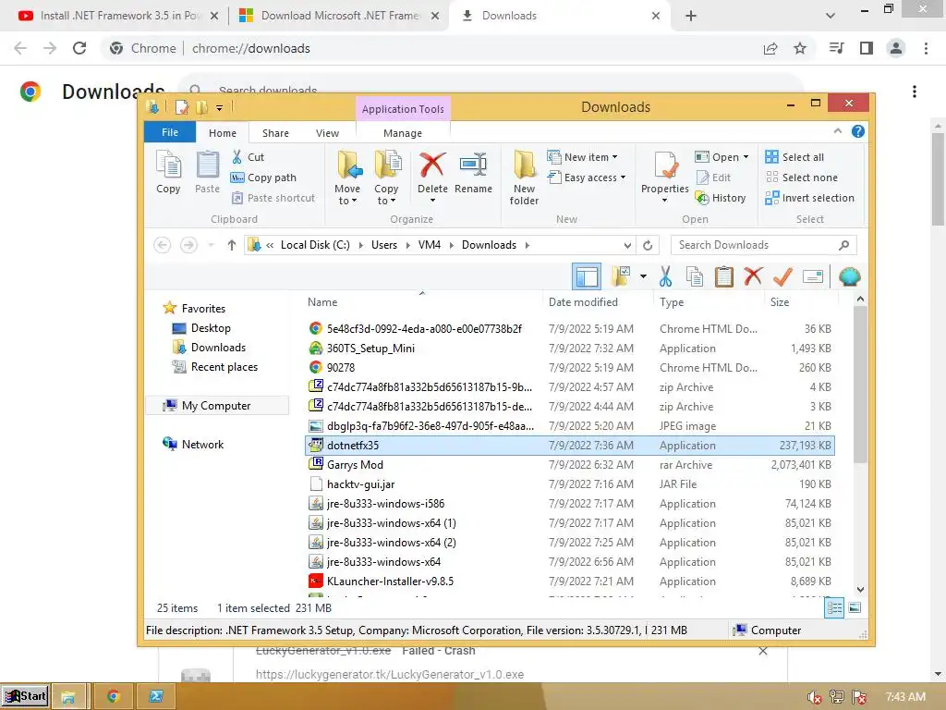This screenshot has width=946, height=710.
Task: Click the orange checkmark icon in lower toolbar
Action: pos(782,277)
